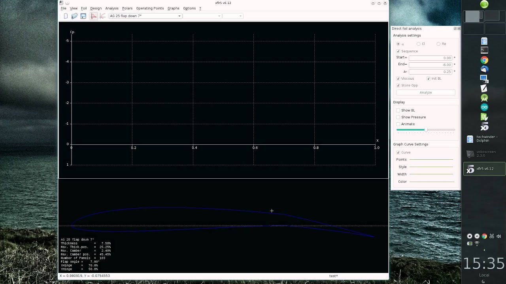This screenshot has width=506, height=284.
Task: Open the openSUSE application launcher
Action: click(x=484, y=4)
